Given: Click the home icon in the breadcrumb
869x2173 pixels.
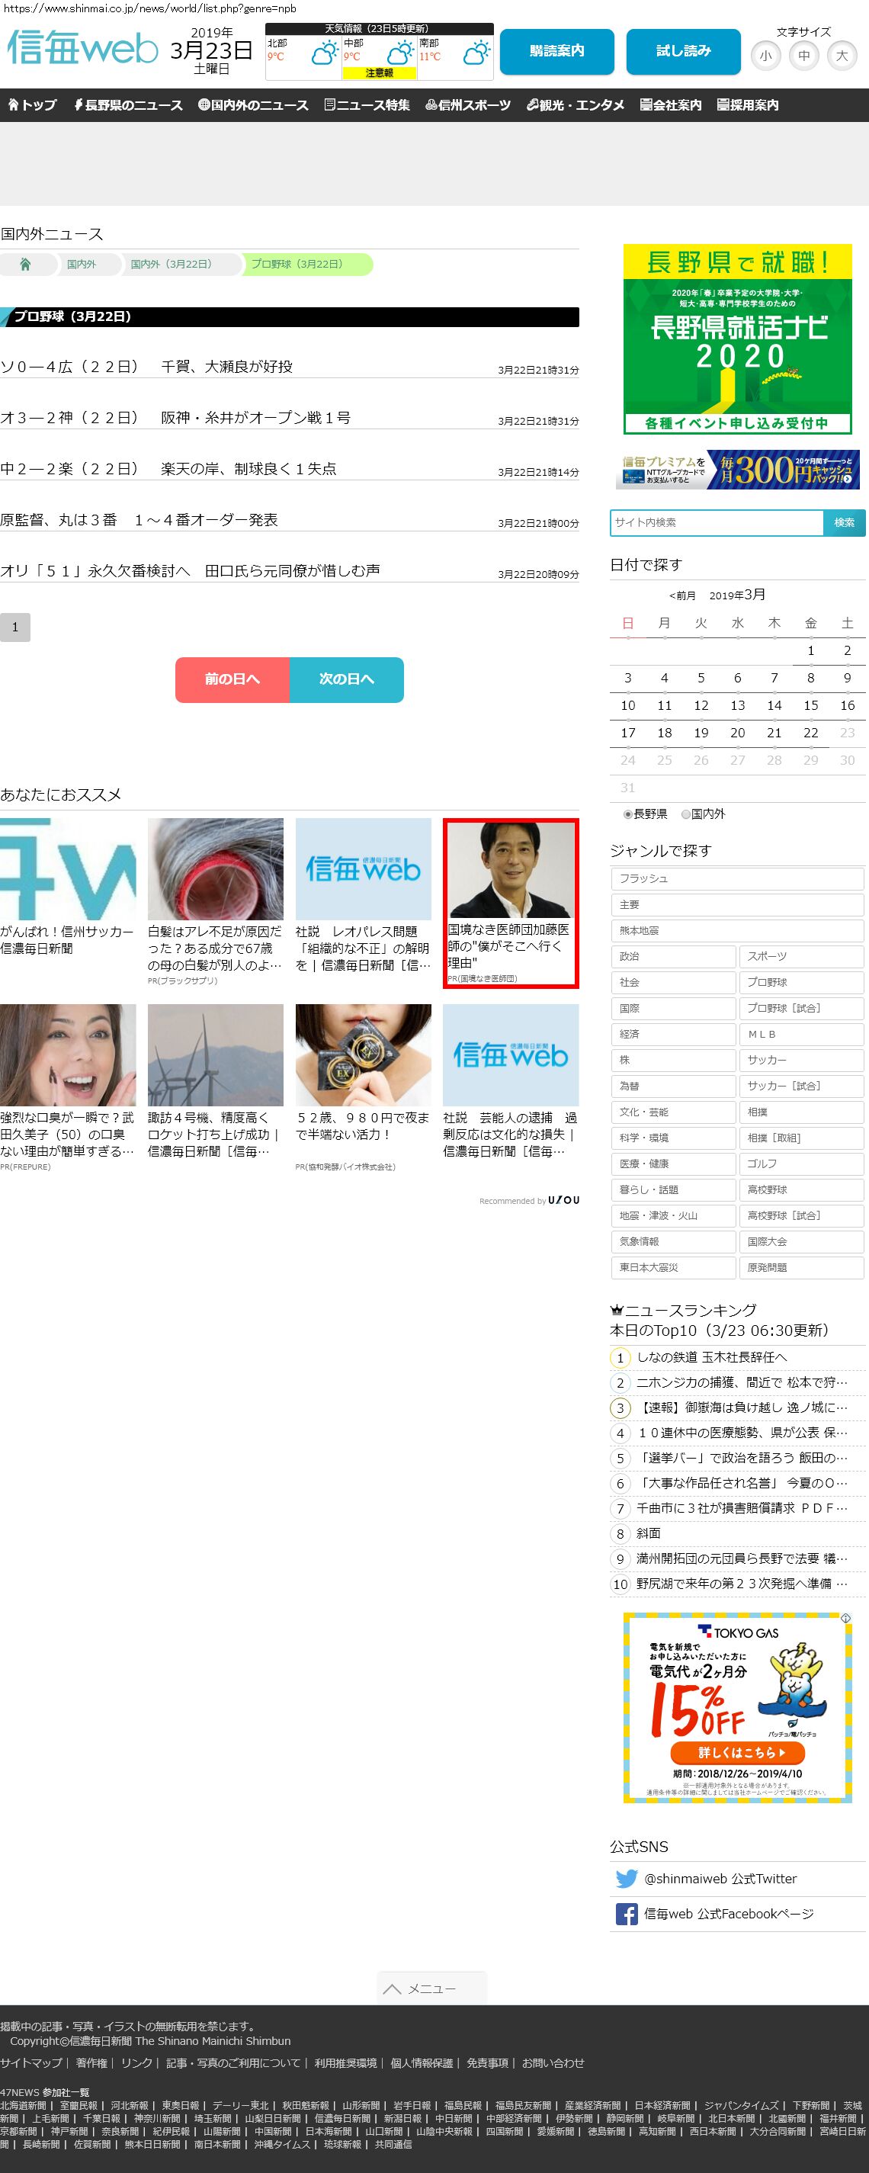Looking at the screenshot, I should tap(25, 264).
